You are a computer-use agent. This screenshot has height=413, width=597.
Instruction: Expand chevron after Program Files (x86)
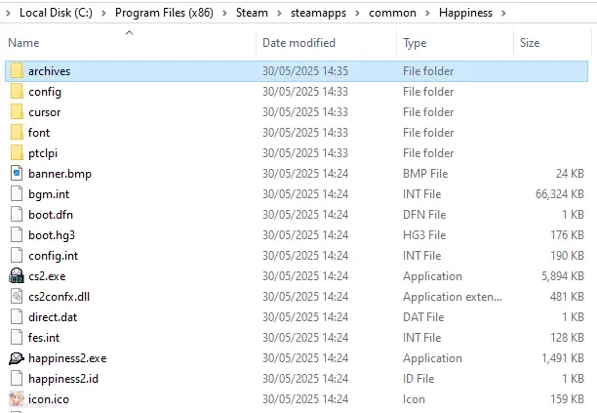224,13
